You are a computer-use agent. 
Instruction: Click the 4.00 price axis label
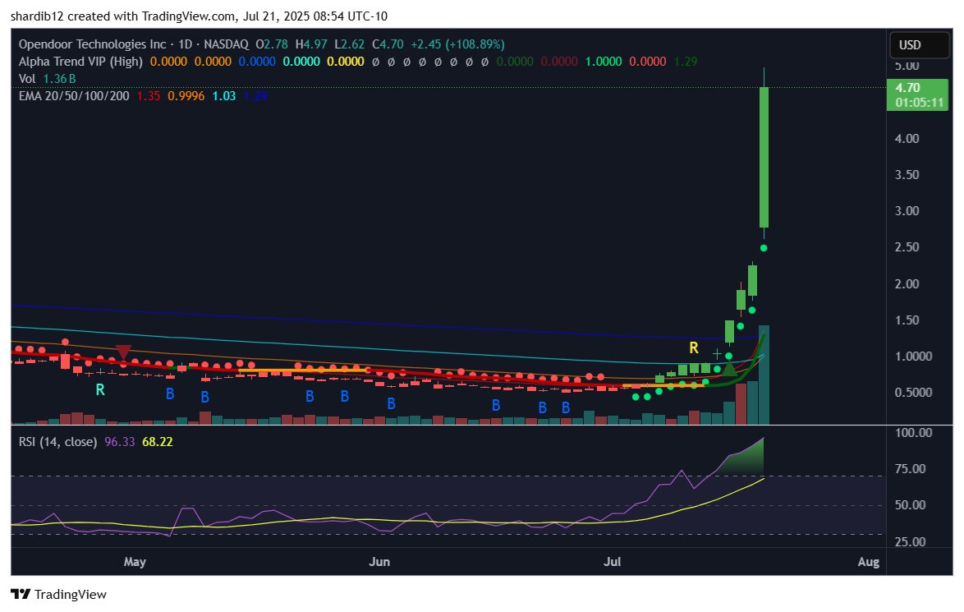[907, 138]
